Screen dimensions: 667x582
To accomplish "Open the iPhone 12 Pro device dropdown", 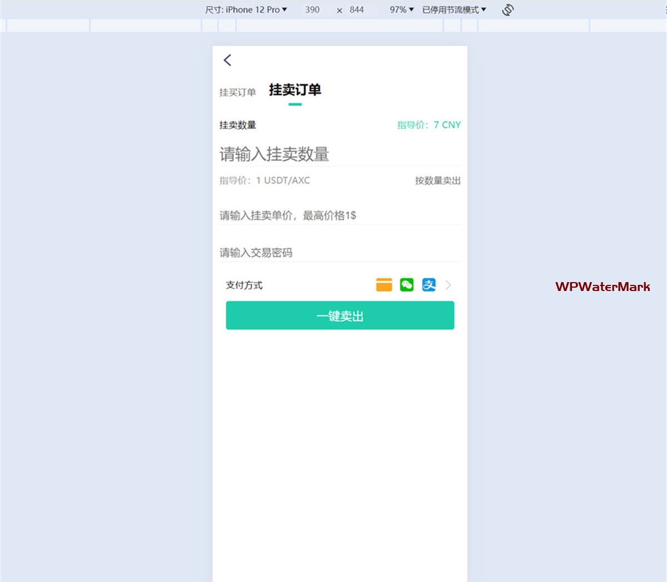I will [246, 10].
